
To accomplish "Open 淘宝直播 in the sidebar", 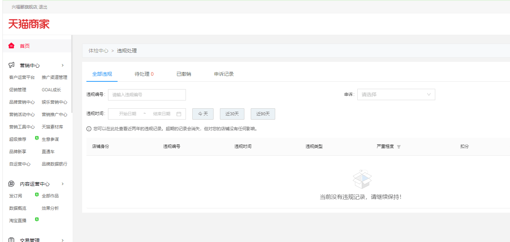I will 18,221.
